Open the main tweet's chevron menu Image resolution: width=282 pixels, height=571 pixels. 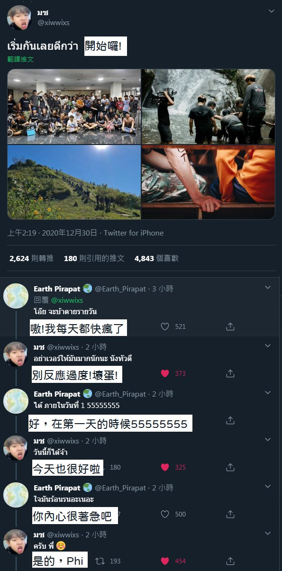point(271,10)
